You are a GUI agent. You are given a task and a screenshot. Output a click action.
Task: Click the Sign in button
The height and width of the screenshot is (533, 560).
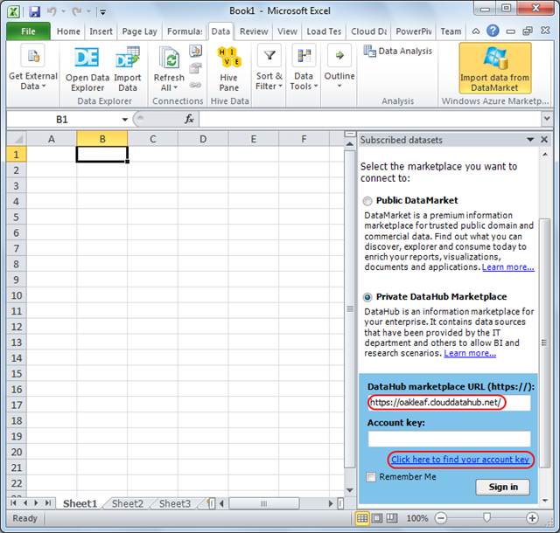pyautogui.click(x=503, y=487)
